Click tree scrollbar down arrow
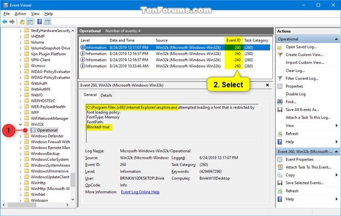The height and width of the screenshot is (216, 341). coord(73,199)
